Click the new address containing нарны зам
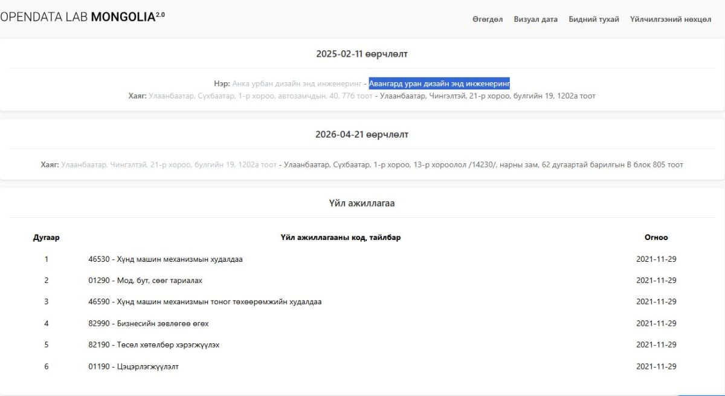This screenshot has width=725, height=396. coord(483,164)
